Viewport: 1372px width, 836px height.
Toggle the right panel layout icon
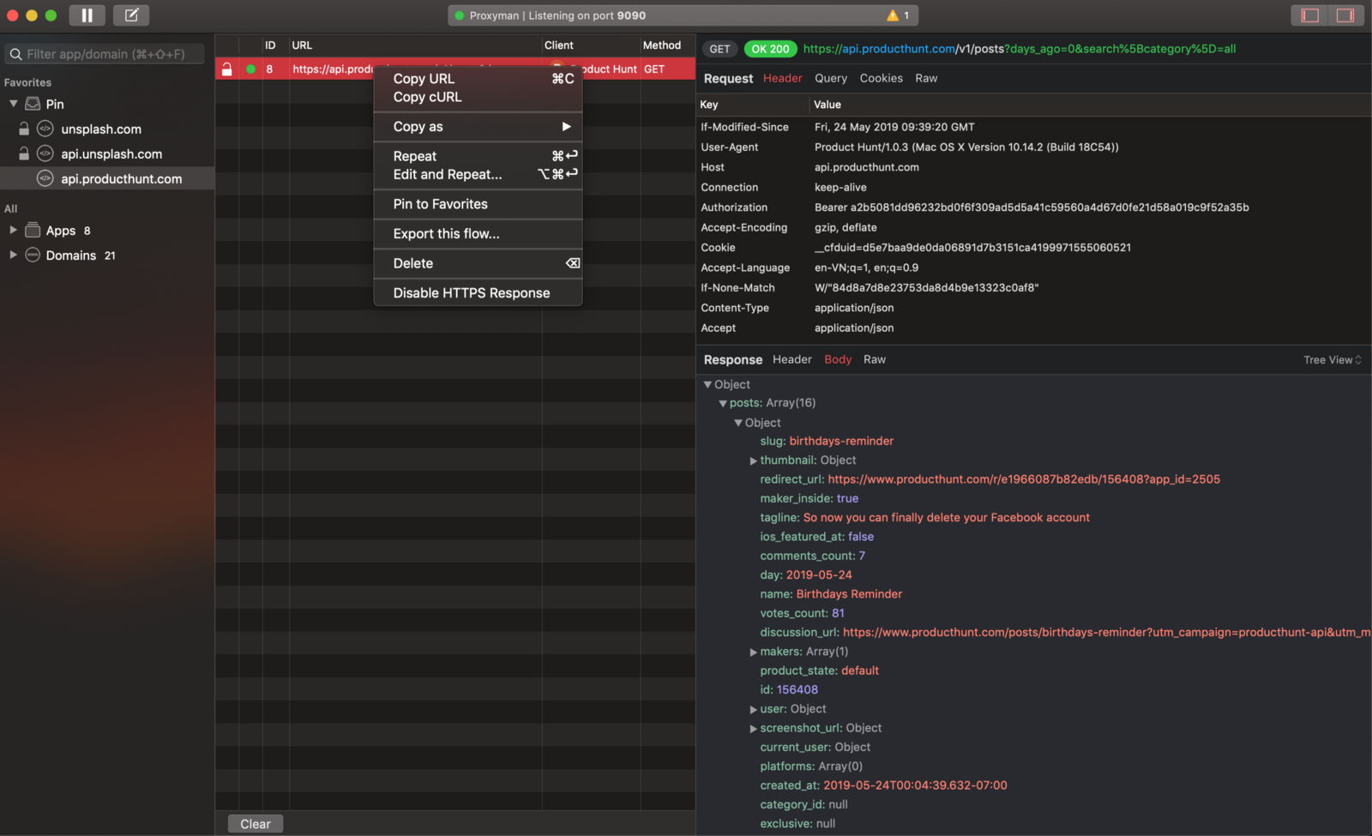point(1345,15)
